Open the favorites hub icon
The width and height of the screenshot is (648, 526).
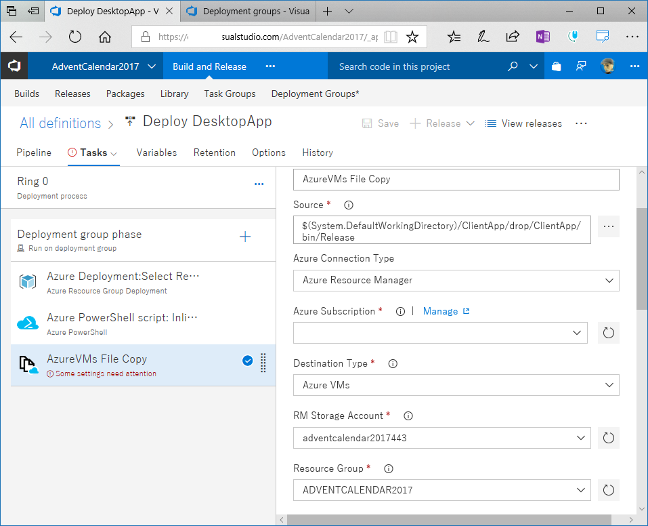(x=454, y=37)
